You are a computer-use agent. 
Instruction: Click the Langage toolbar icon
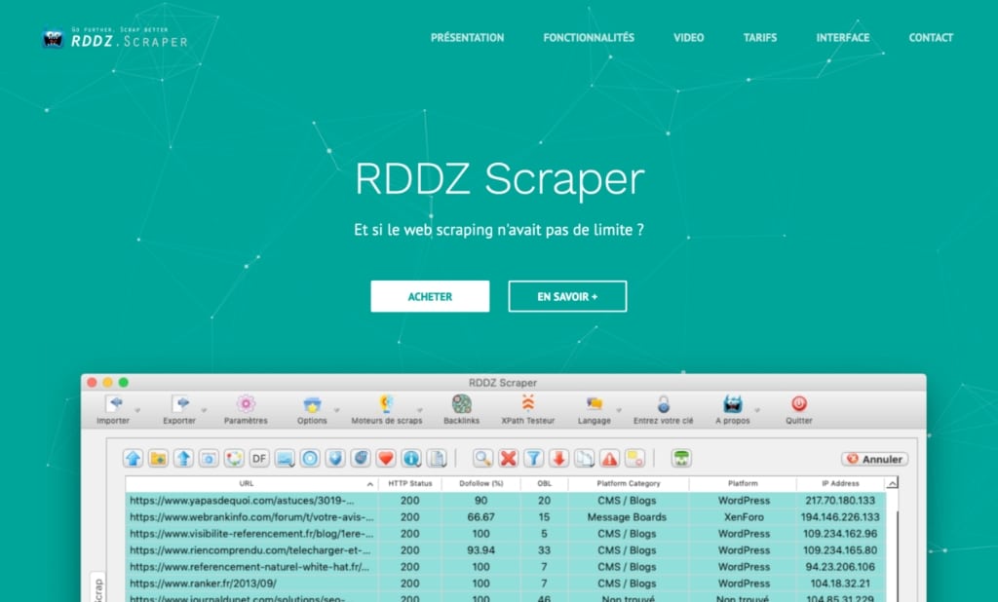(595, 404)
